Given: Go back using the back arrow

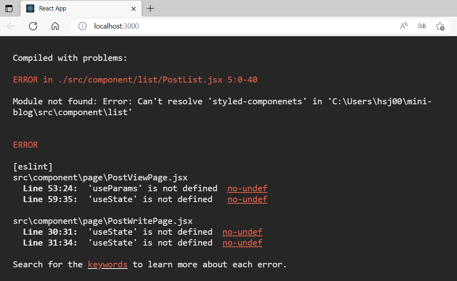Looking at the screenshot, I should (11, 26).
